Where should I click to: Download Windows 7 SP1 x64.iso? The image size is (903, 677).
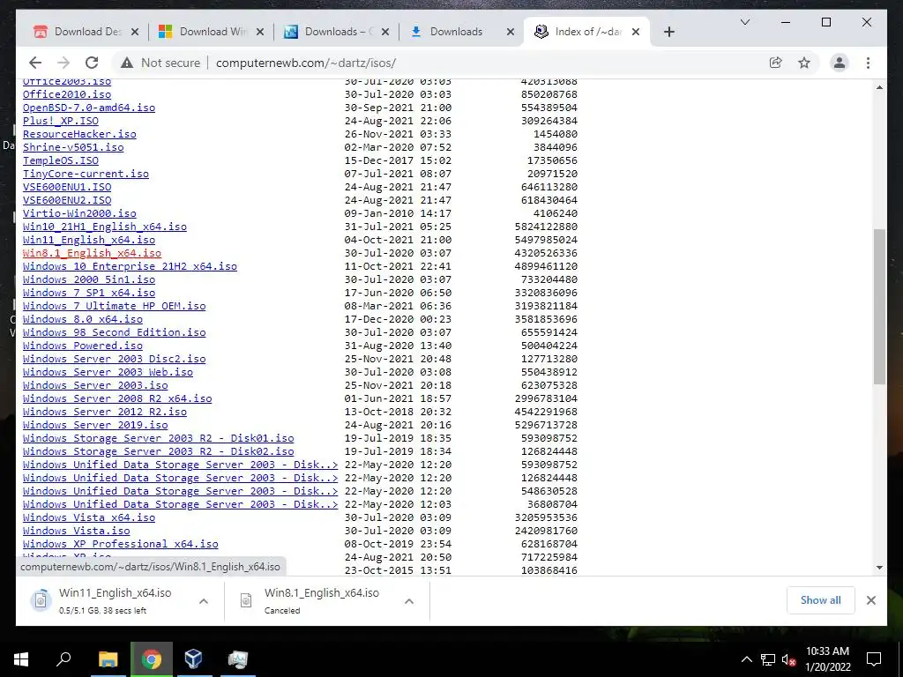pos(89,293)
